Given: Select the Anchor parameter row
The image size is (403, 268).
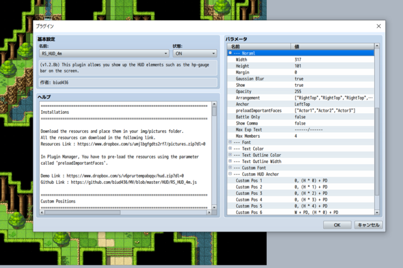Looking at the screenshot, I should click(x=300, y=104).
